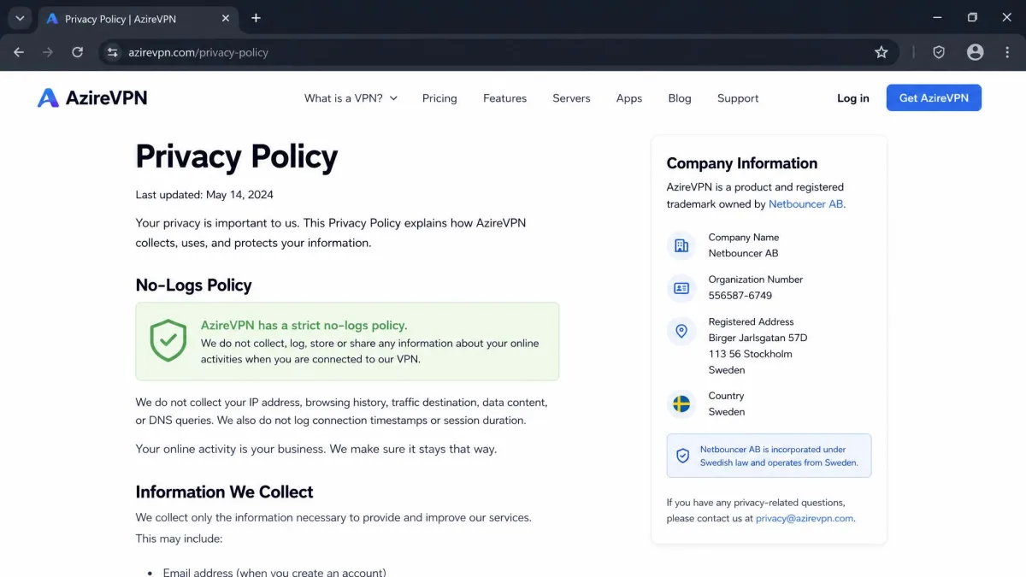Click the 'Birger Jarlsgatan 57D' address line

758,338
